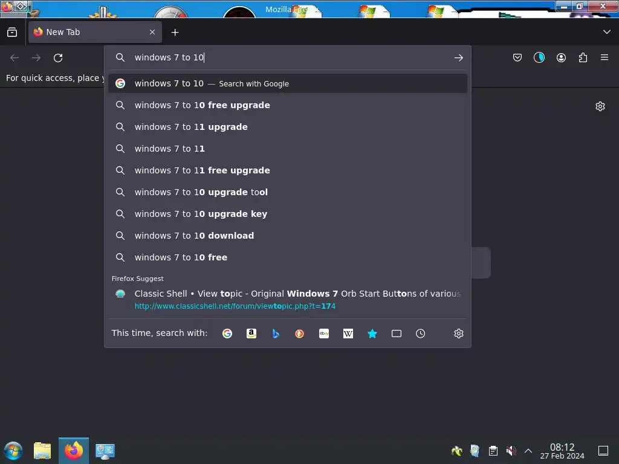619x464 pixels.
Task: Reload the current page
Action: click(58, 58)
